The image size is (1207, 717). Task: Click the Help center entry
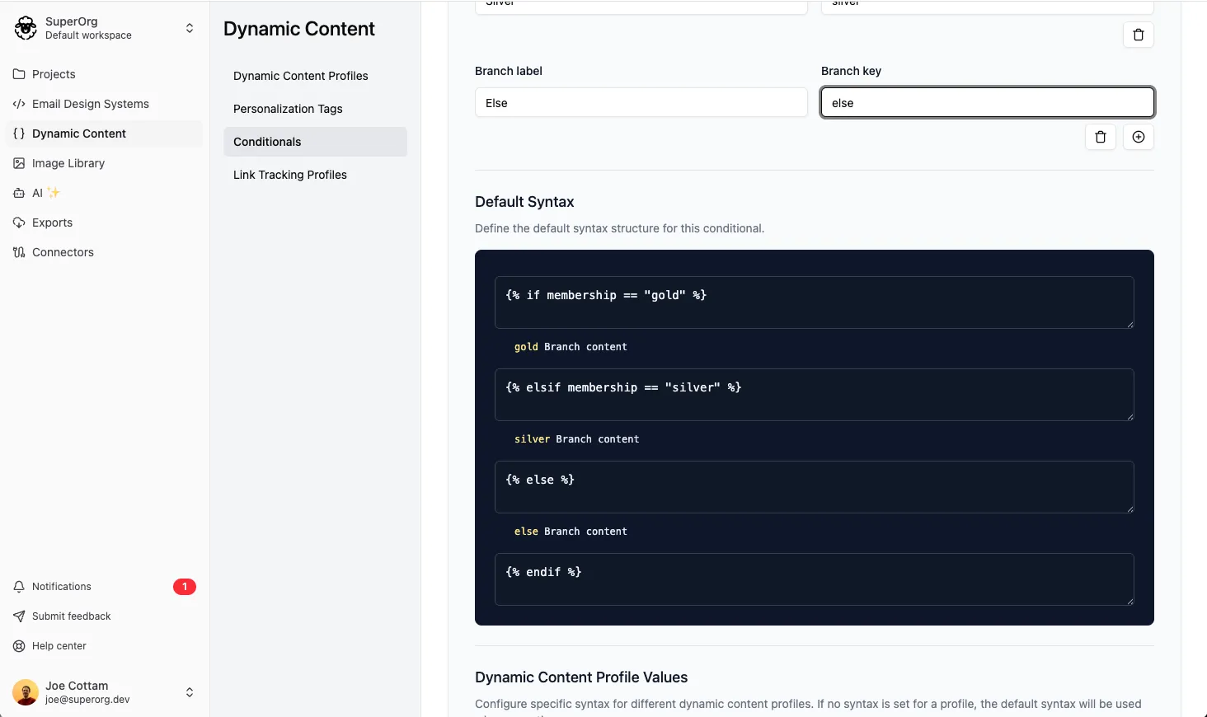coord(58,645)
